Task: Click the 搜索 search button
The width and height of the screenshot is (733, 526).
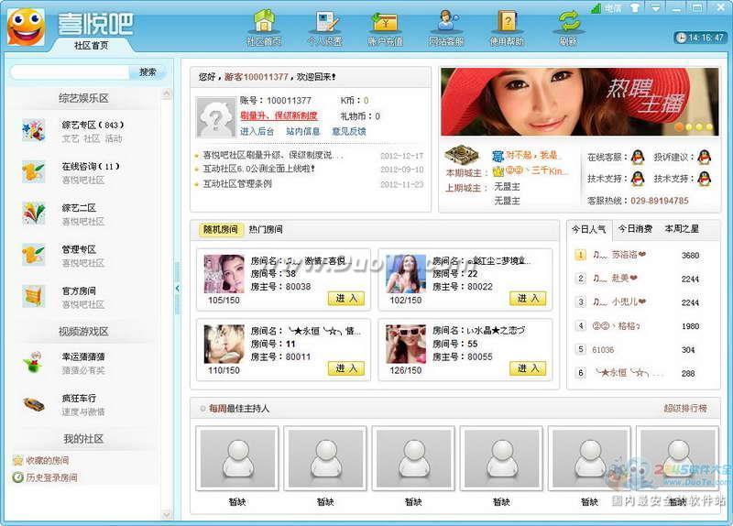Action: coord(148,71)
